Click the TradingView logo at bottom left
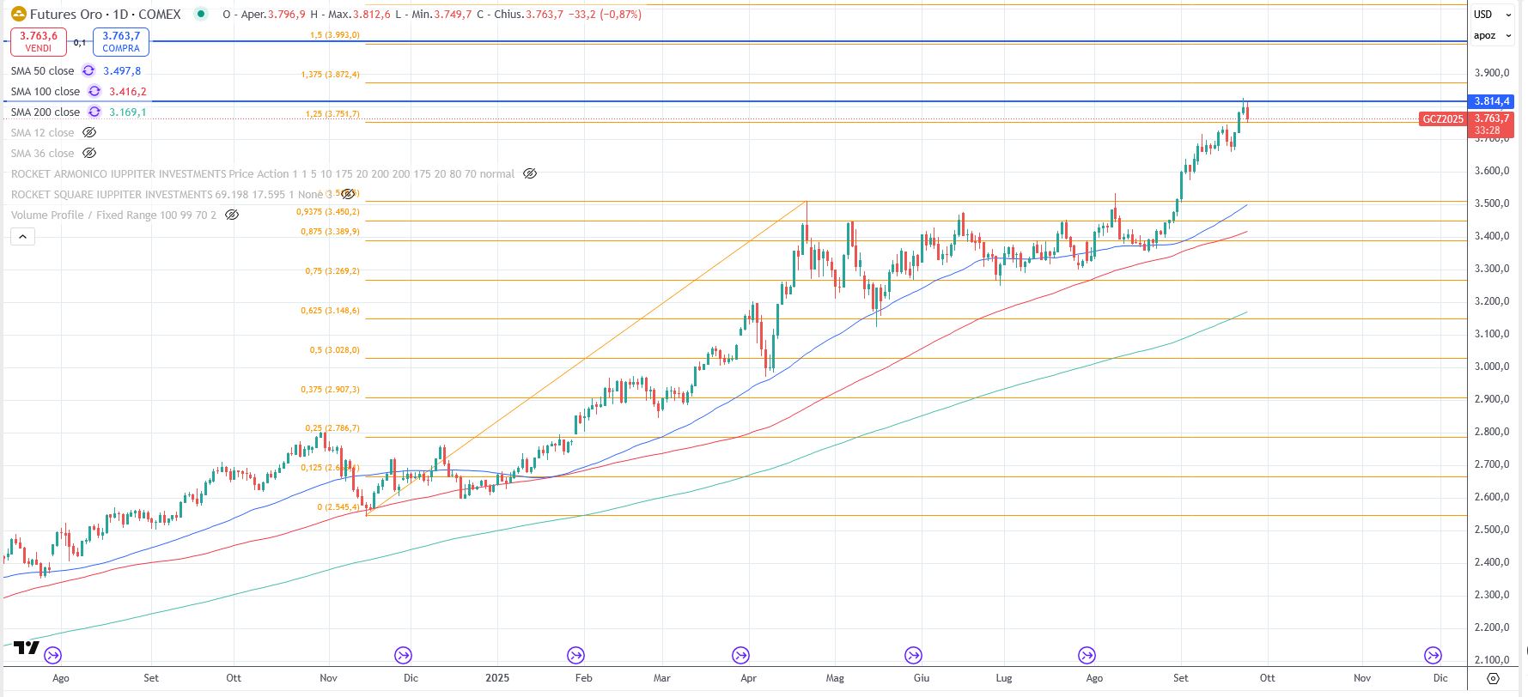 [27, 648]
